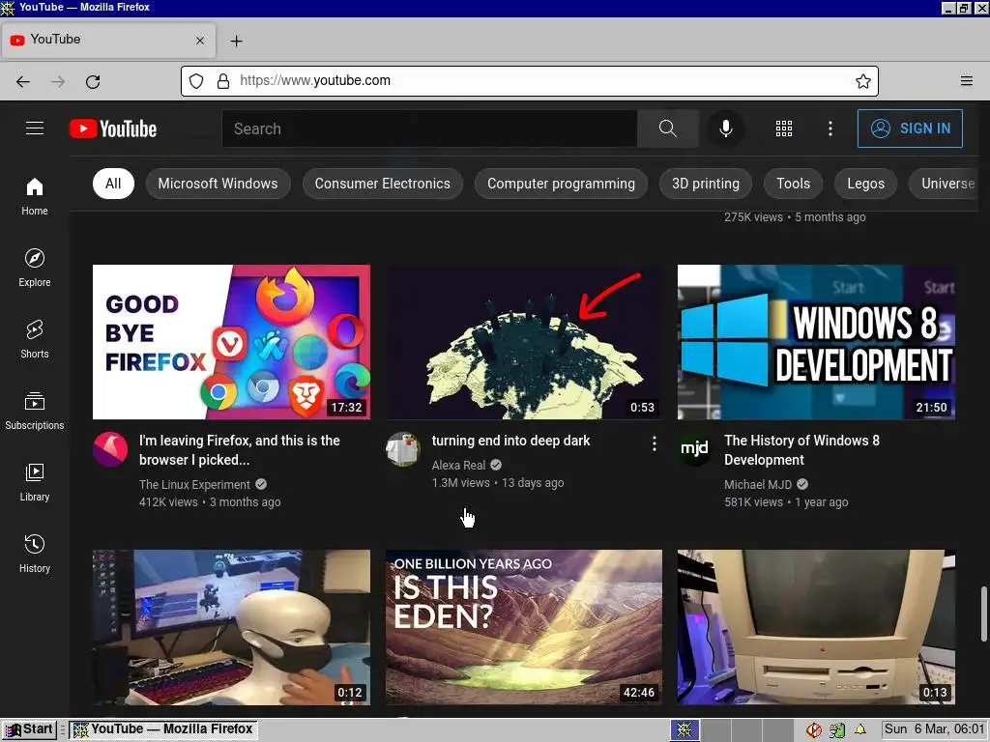Click the Firefox forward arrow
The width and height of the screenshot is (990, 742).
coord(58,81)
